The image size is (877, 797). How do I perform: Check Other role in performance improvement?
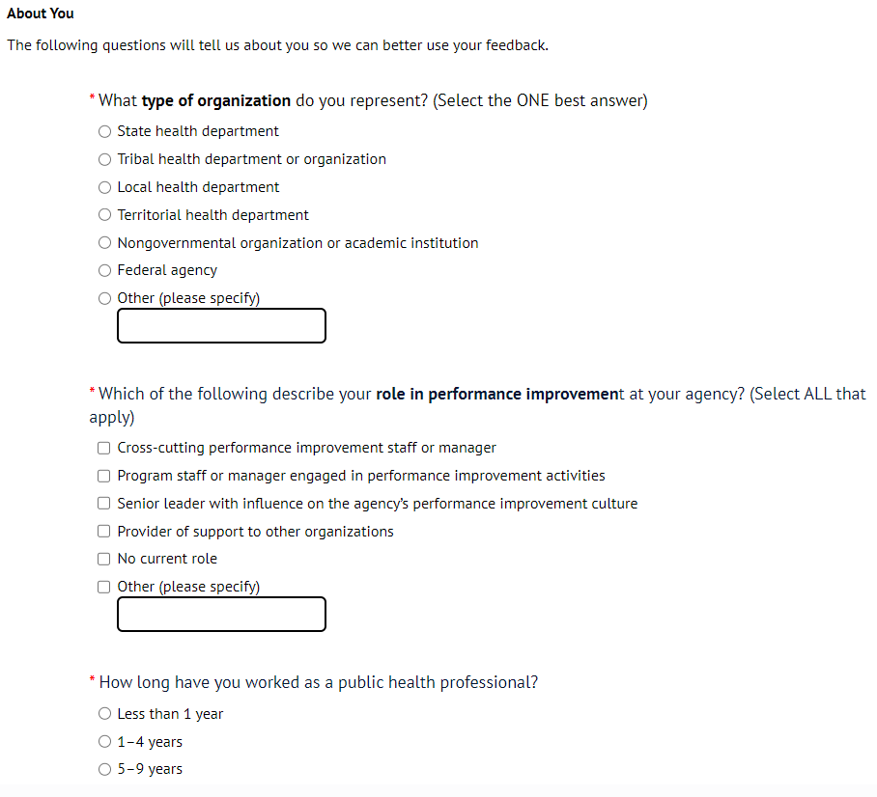104,587
